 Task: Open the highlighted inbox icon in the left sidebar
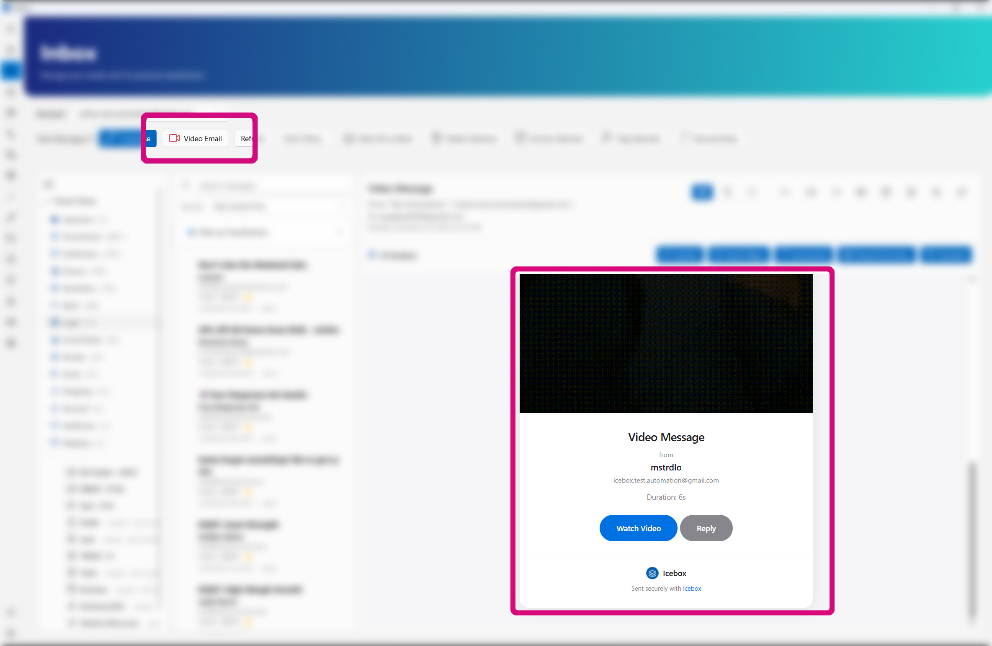[11, 70]
